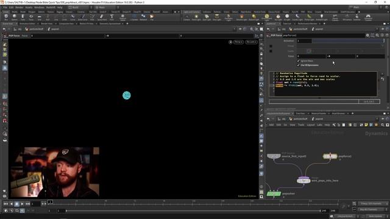Switch to the Tree View pane tab
The height and width of the screenshot is (219, 390).
300,114
